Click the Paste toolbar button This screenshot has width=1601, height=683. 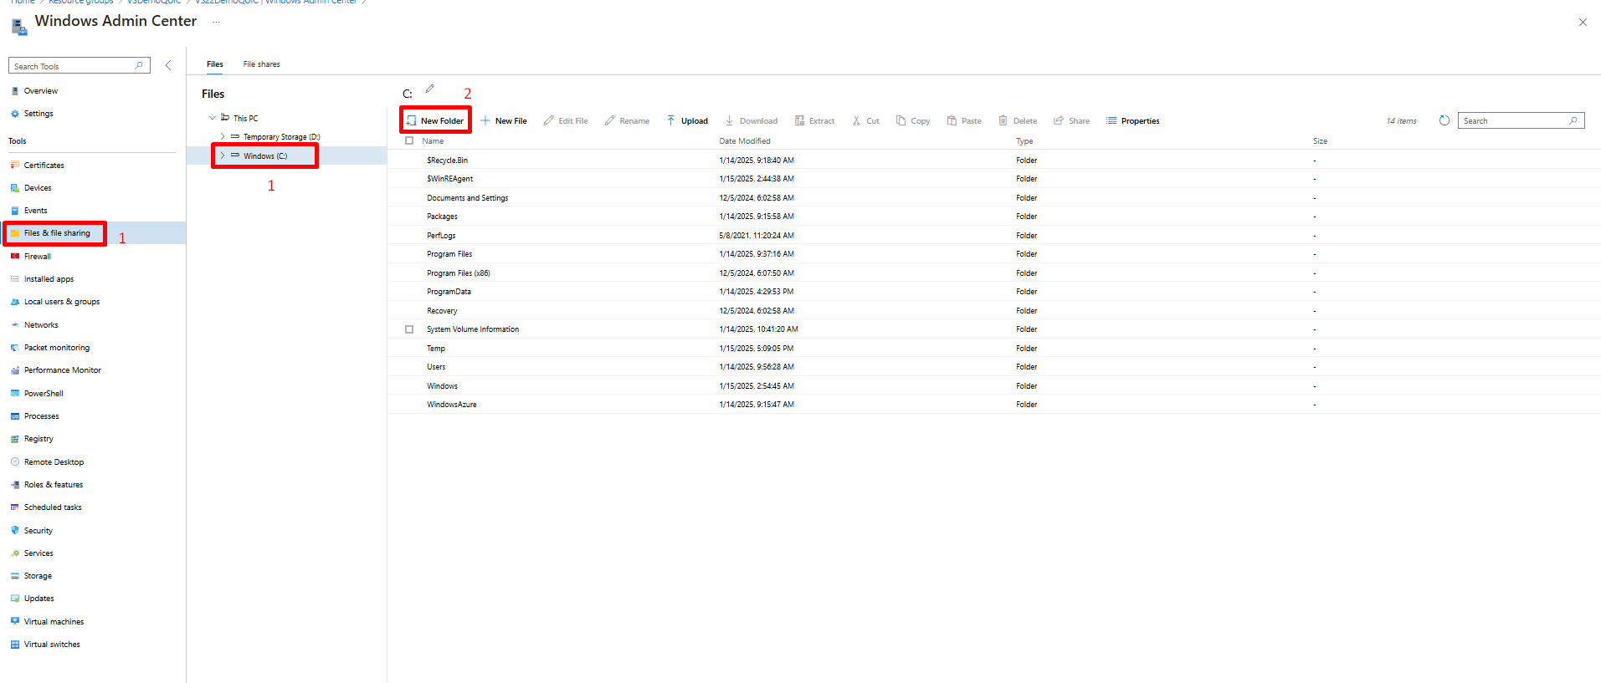click(964, 121)
